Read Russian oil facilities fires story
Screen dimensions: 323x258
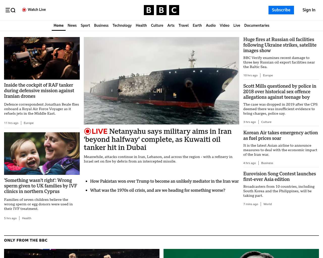coord(280,45)
